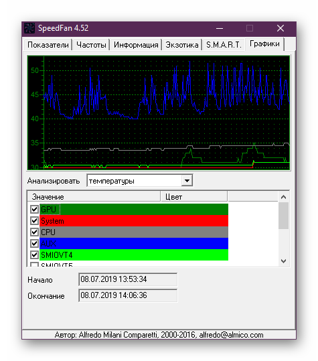This screenshot has height=361, width=318.
Task: Click the temperature graph area
Action: click(x=159, y=113)
